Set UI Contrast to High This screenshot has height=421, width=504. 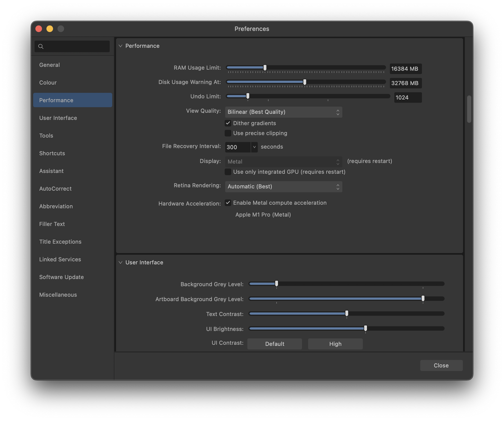[x=335, y=344]
